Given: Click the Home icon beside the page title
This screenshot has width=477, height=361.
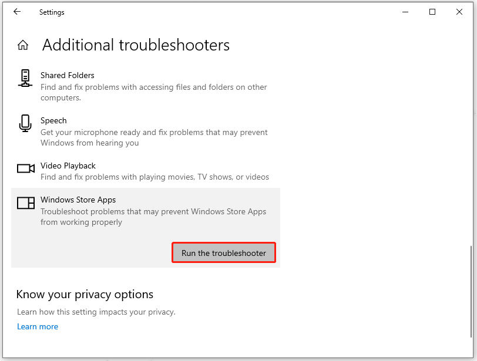Looking at the screenshot, I should tap(22, 44).
